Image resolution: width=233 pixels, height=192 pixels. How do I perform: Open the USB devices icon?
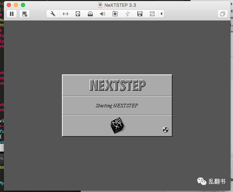127,14
